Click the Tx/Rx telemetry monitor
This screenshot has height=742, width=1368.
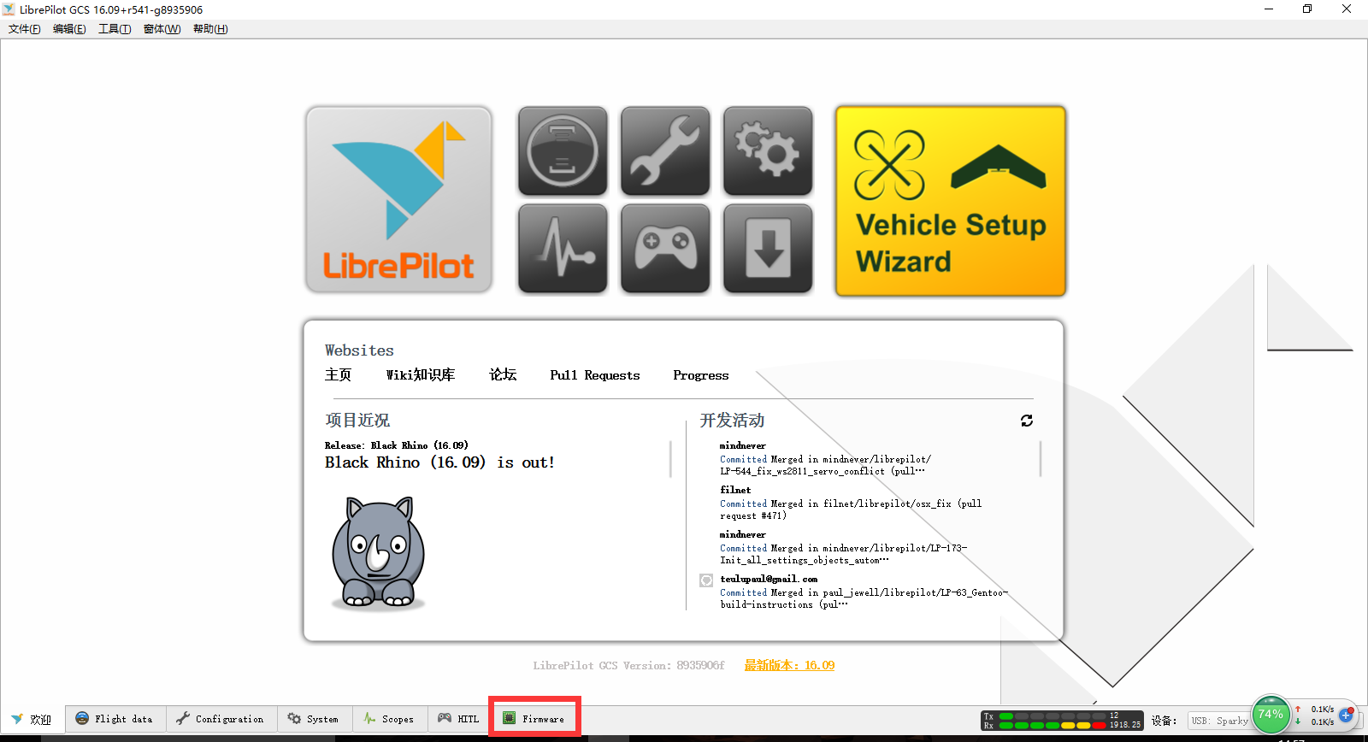click(x=1062, y=721)
